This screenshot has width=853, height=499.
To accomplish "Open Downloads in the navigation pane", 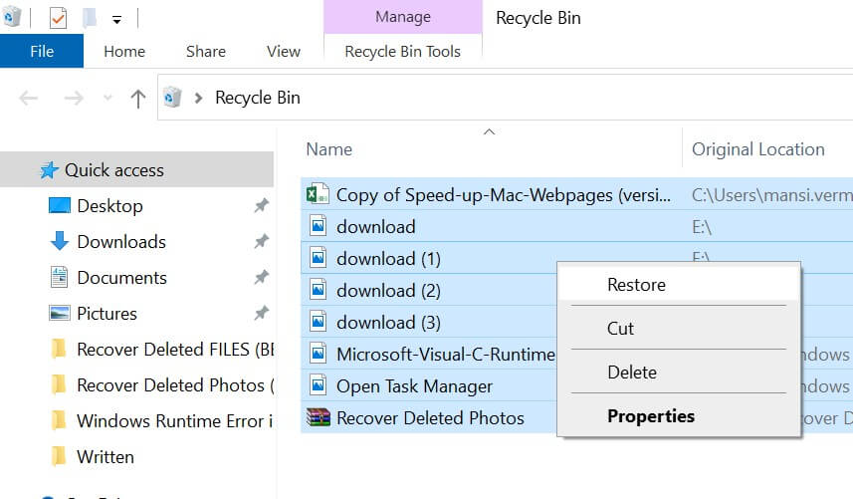I will coord(121,242).
